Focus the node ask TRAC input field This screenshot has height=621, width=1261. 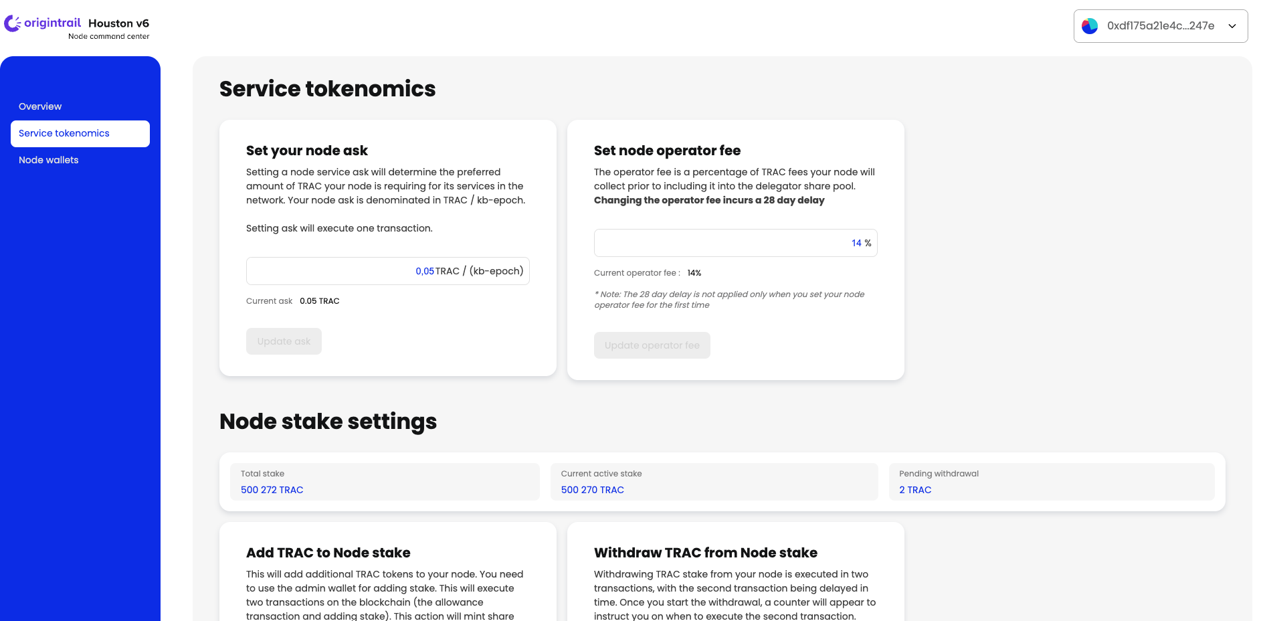coord(388,271)
